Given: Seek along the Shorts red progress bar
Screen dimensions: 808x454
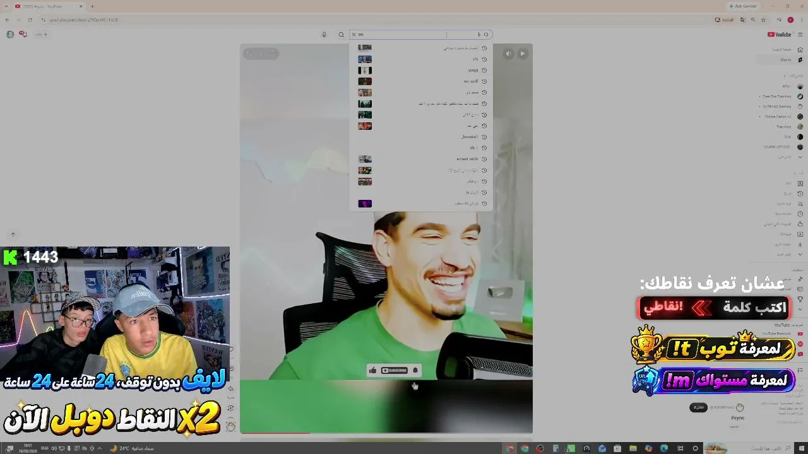Looking at the screenshot, I should click(386, 433).
